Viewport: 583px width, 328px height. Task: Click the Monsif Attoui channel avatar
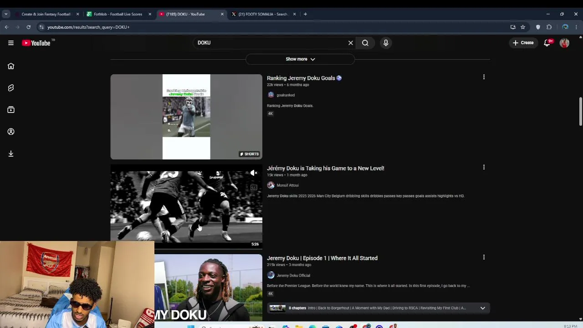pyautogui.click(x=271, y=185)
